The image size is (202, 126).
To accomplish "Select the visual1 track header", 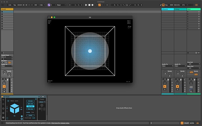I will (x=7, y=9).
